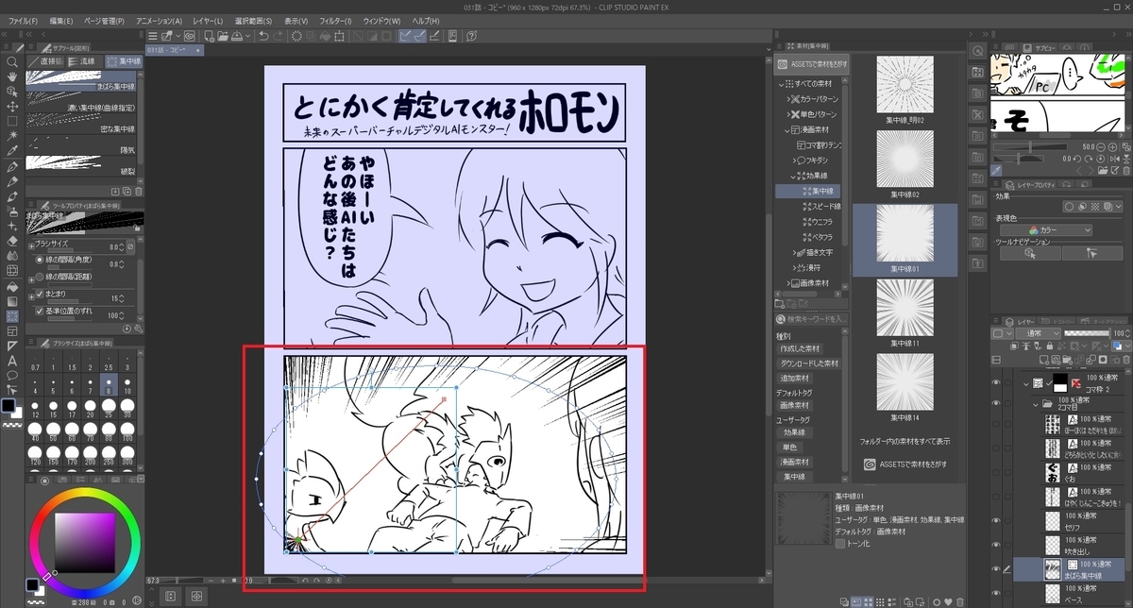
Task: Select the Text tool
Action: 11,361
